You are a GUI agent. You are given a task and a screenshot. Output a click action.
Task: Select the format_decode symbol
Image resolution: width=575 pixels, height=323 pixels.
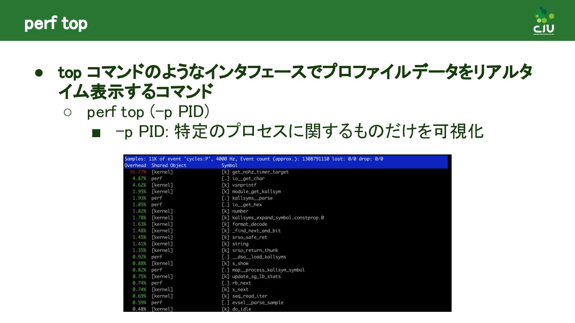250,224
